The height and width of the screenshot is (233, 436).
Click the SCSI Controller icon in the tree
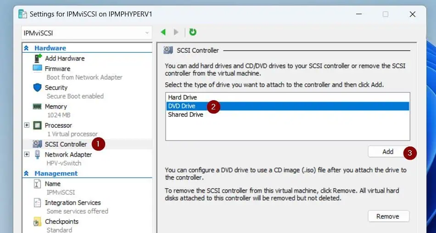point(37,144)
